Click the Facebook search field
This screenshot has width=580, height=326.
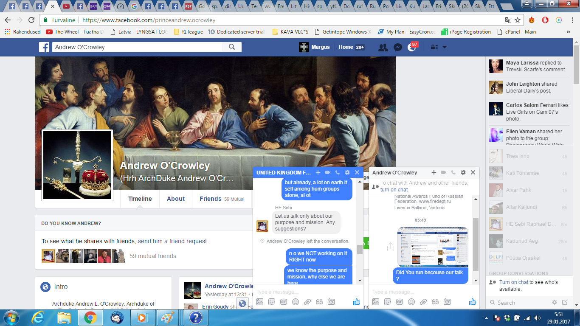pyautogui.click(x=138, y=47)
